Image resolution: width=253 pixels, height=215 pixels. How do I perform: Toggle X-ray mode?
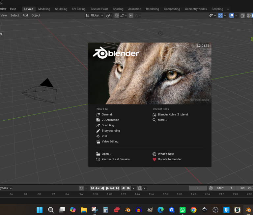(x=242, y=15)
